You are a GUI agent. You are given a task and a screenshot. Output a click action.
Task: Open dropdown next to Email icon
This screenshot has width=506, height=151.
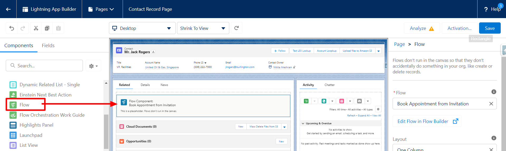point(368,101)
